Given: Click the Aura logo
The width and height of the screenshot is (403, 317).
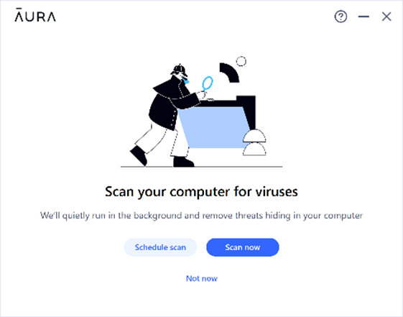Looking at the screenshot, I should (35, 15).
